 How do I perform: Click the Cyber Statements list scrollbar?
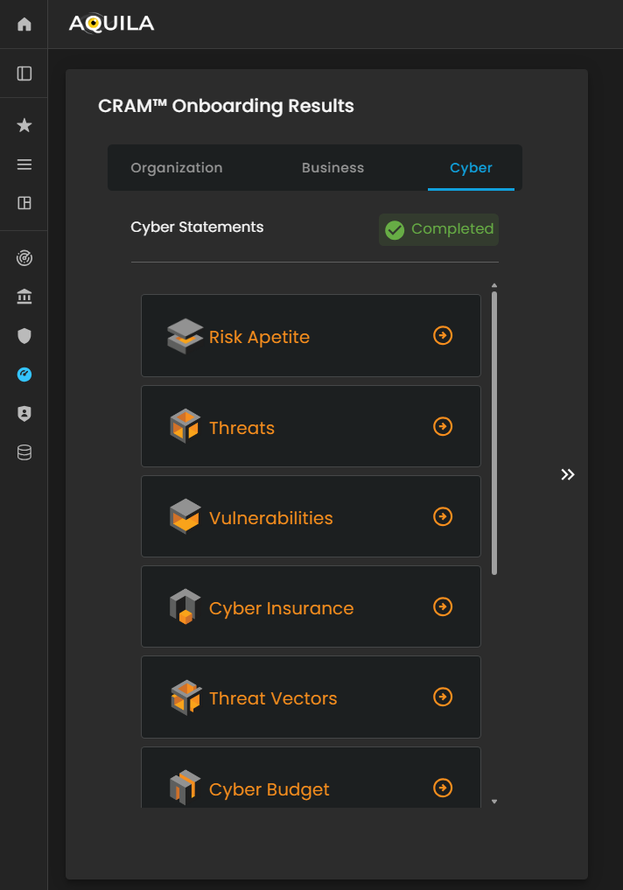(x=494, y=433)
